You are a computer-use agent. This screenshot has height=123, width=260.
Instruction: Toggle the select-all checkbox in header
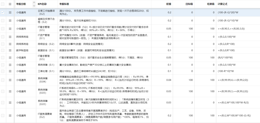3,4
